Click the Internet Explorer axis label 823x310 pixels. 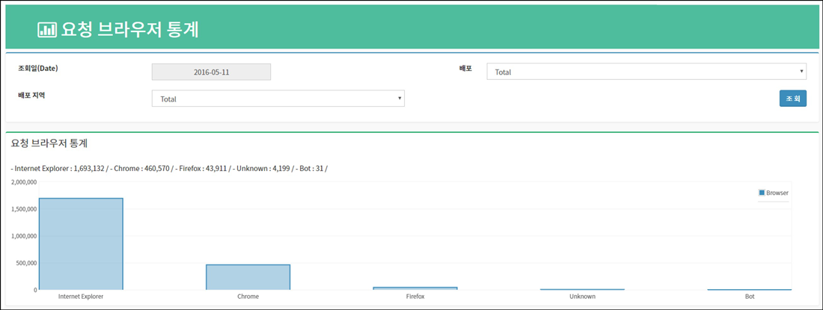coord(81,297)
